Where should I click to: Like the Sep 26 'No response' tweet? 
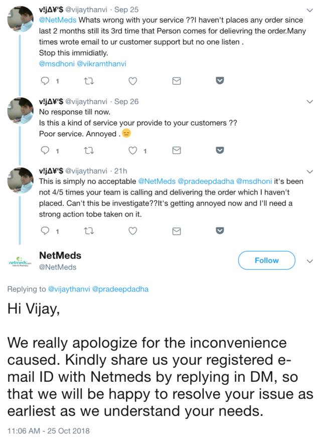(x=133, y=150)
